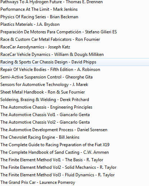
Task: Select Preparación De Motores Para Competición entry
Action: tap(59, 32)
